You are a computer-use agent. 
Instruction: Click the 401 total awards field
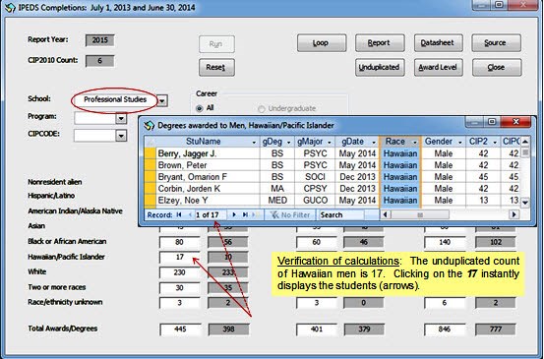pos(317,329)
